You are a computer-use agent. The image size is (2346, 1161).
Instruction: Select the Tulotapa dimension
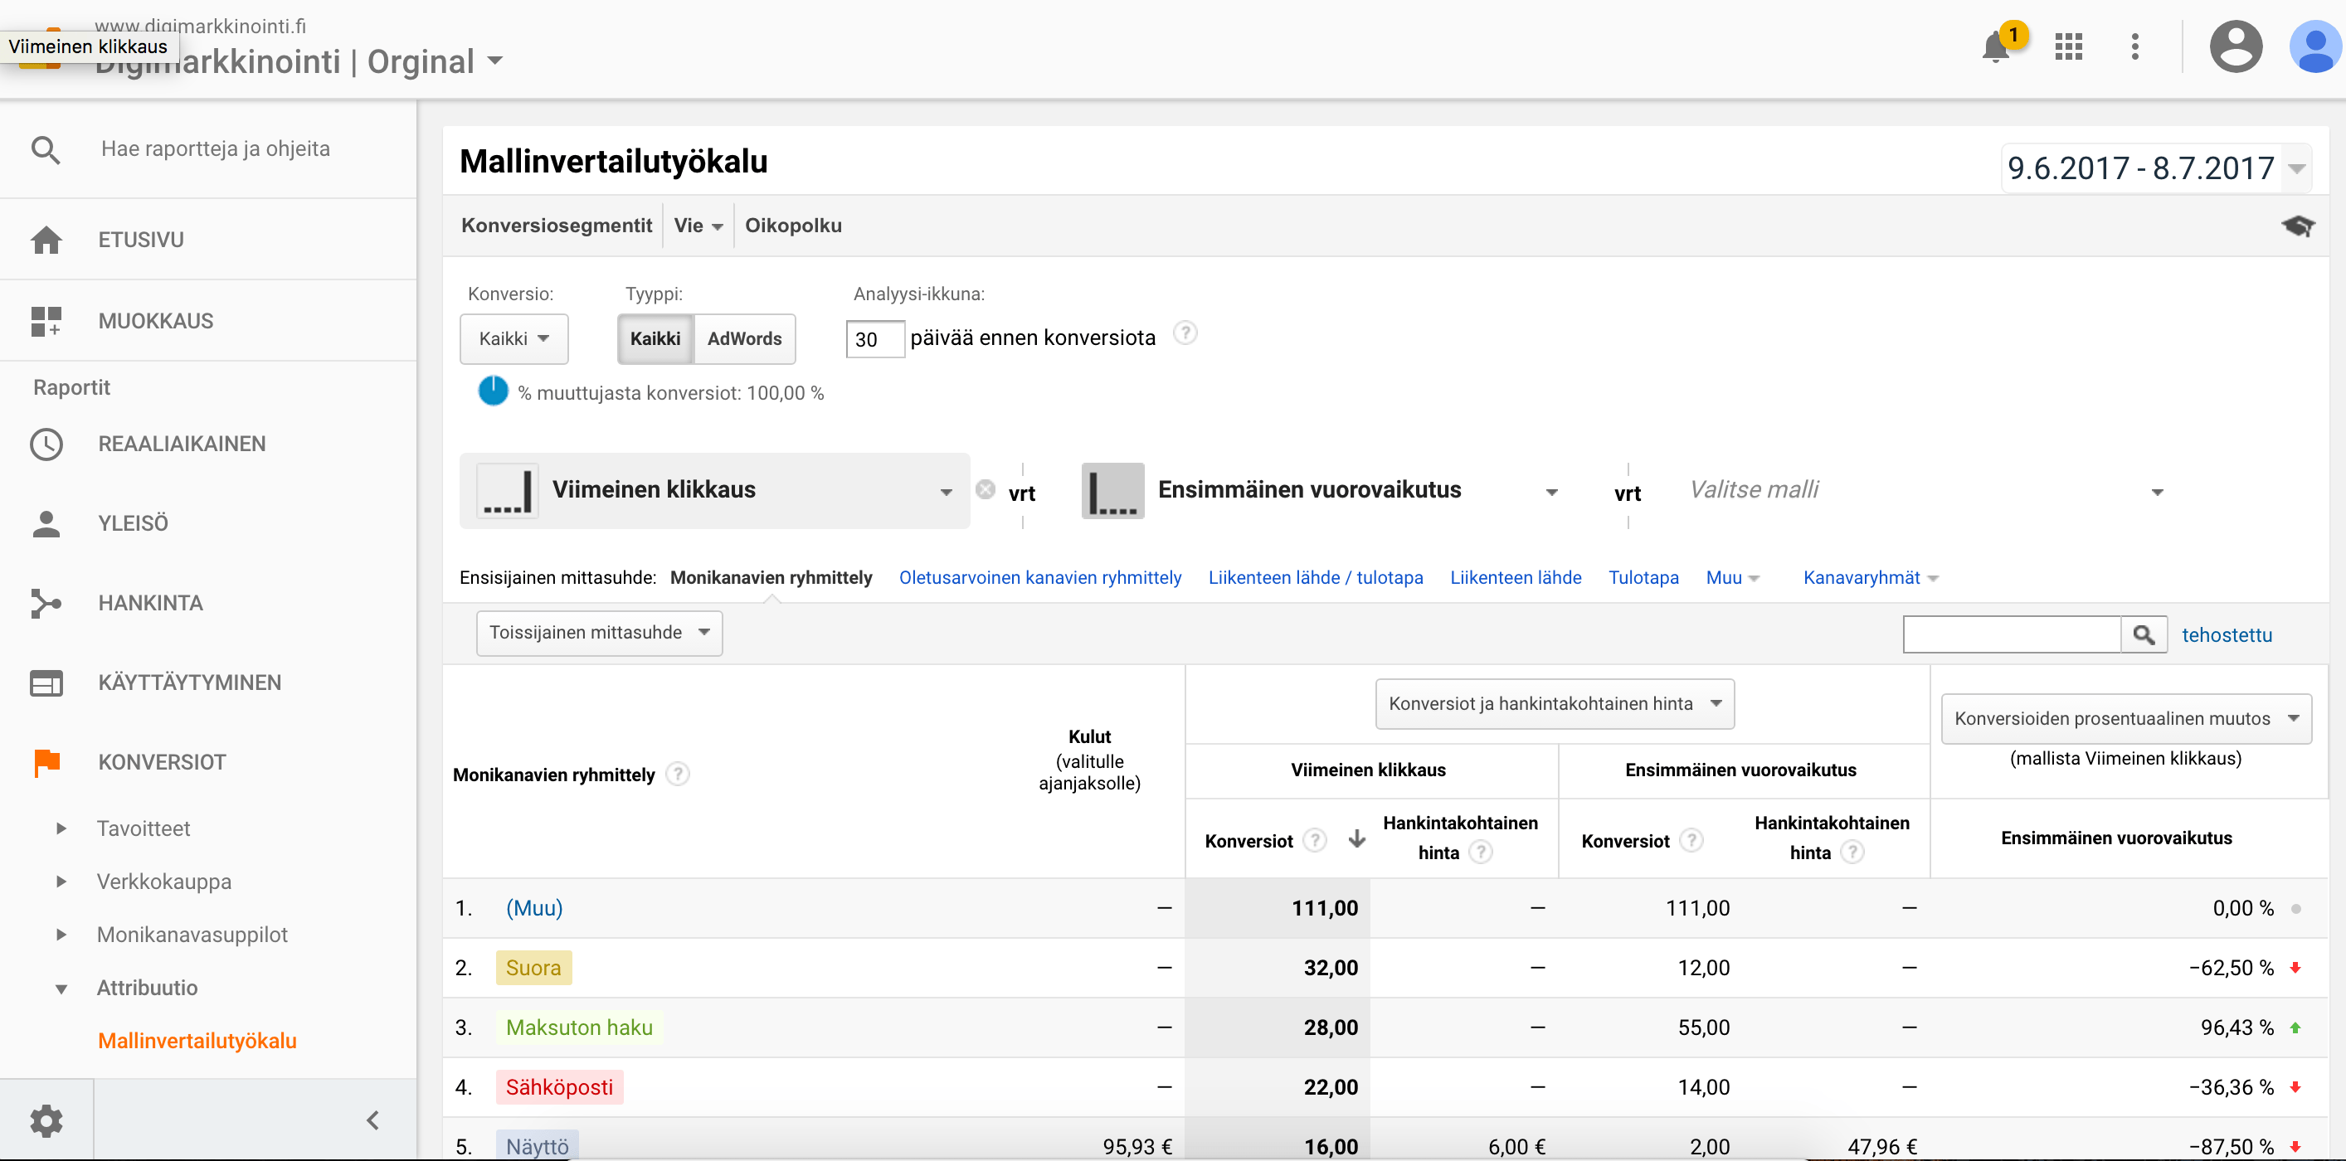[1643, 578]
